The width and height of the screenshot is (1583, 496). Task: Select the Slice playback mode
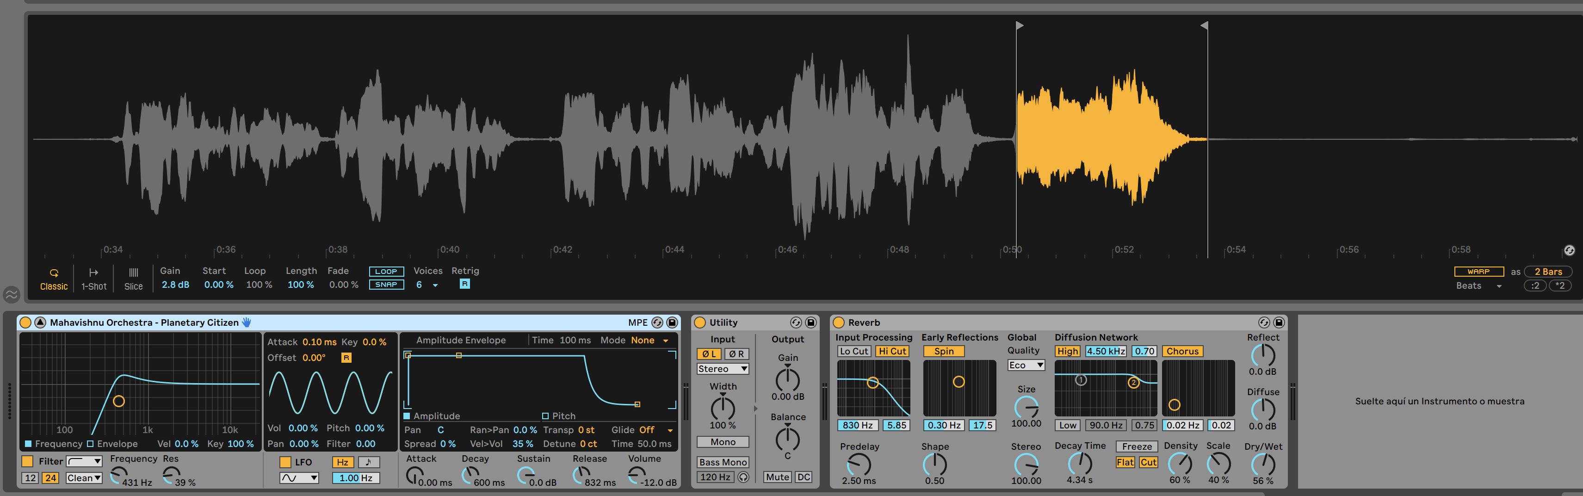(x=133, y=279)
